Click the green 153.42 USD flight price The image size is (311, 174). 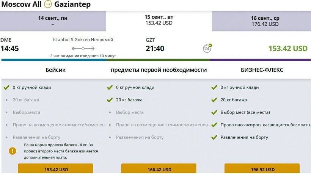tap(287, 48)
